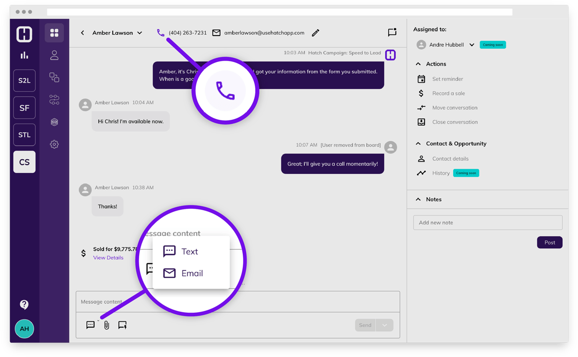
Task: Click the workflows icon in the sidebar
Action: (x=54, y=100)
